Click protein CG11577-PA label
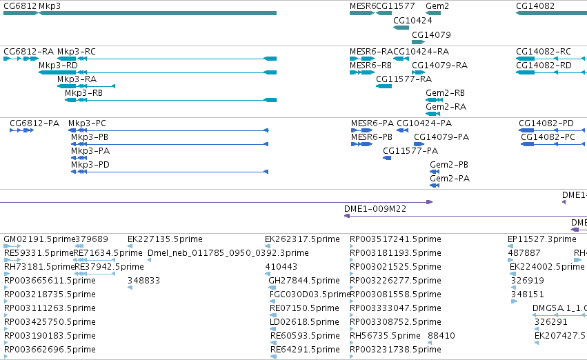Viewport: 587px width, 360px height. [410, 151]
